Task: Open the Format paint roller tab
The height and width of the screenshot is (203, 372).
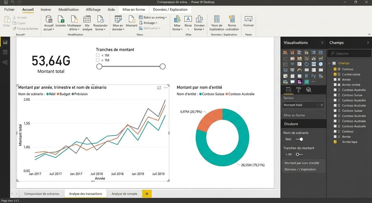Action: click(298, 90)
